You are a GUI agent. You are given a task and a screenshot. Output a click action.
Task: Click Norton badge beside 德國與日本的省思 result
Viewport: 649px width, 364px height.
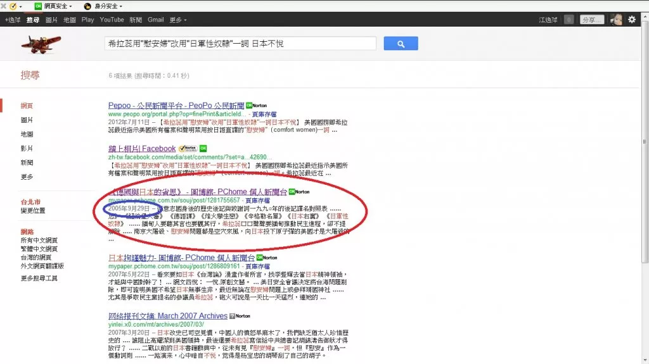coord(299,192)
